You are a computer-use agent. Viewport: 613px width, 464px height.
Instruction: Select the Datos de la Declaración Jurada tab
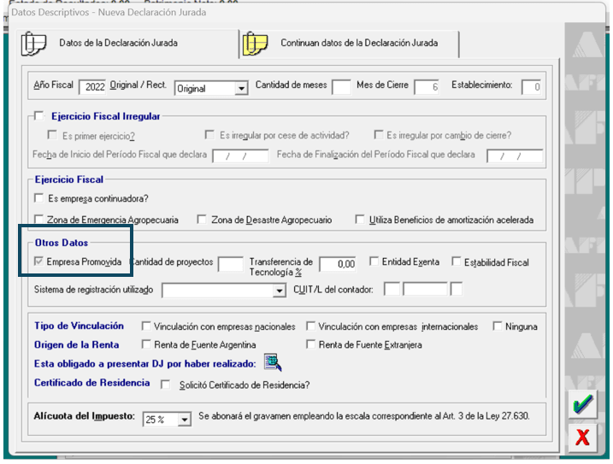coord(118,43)
